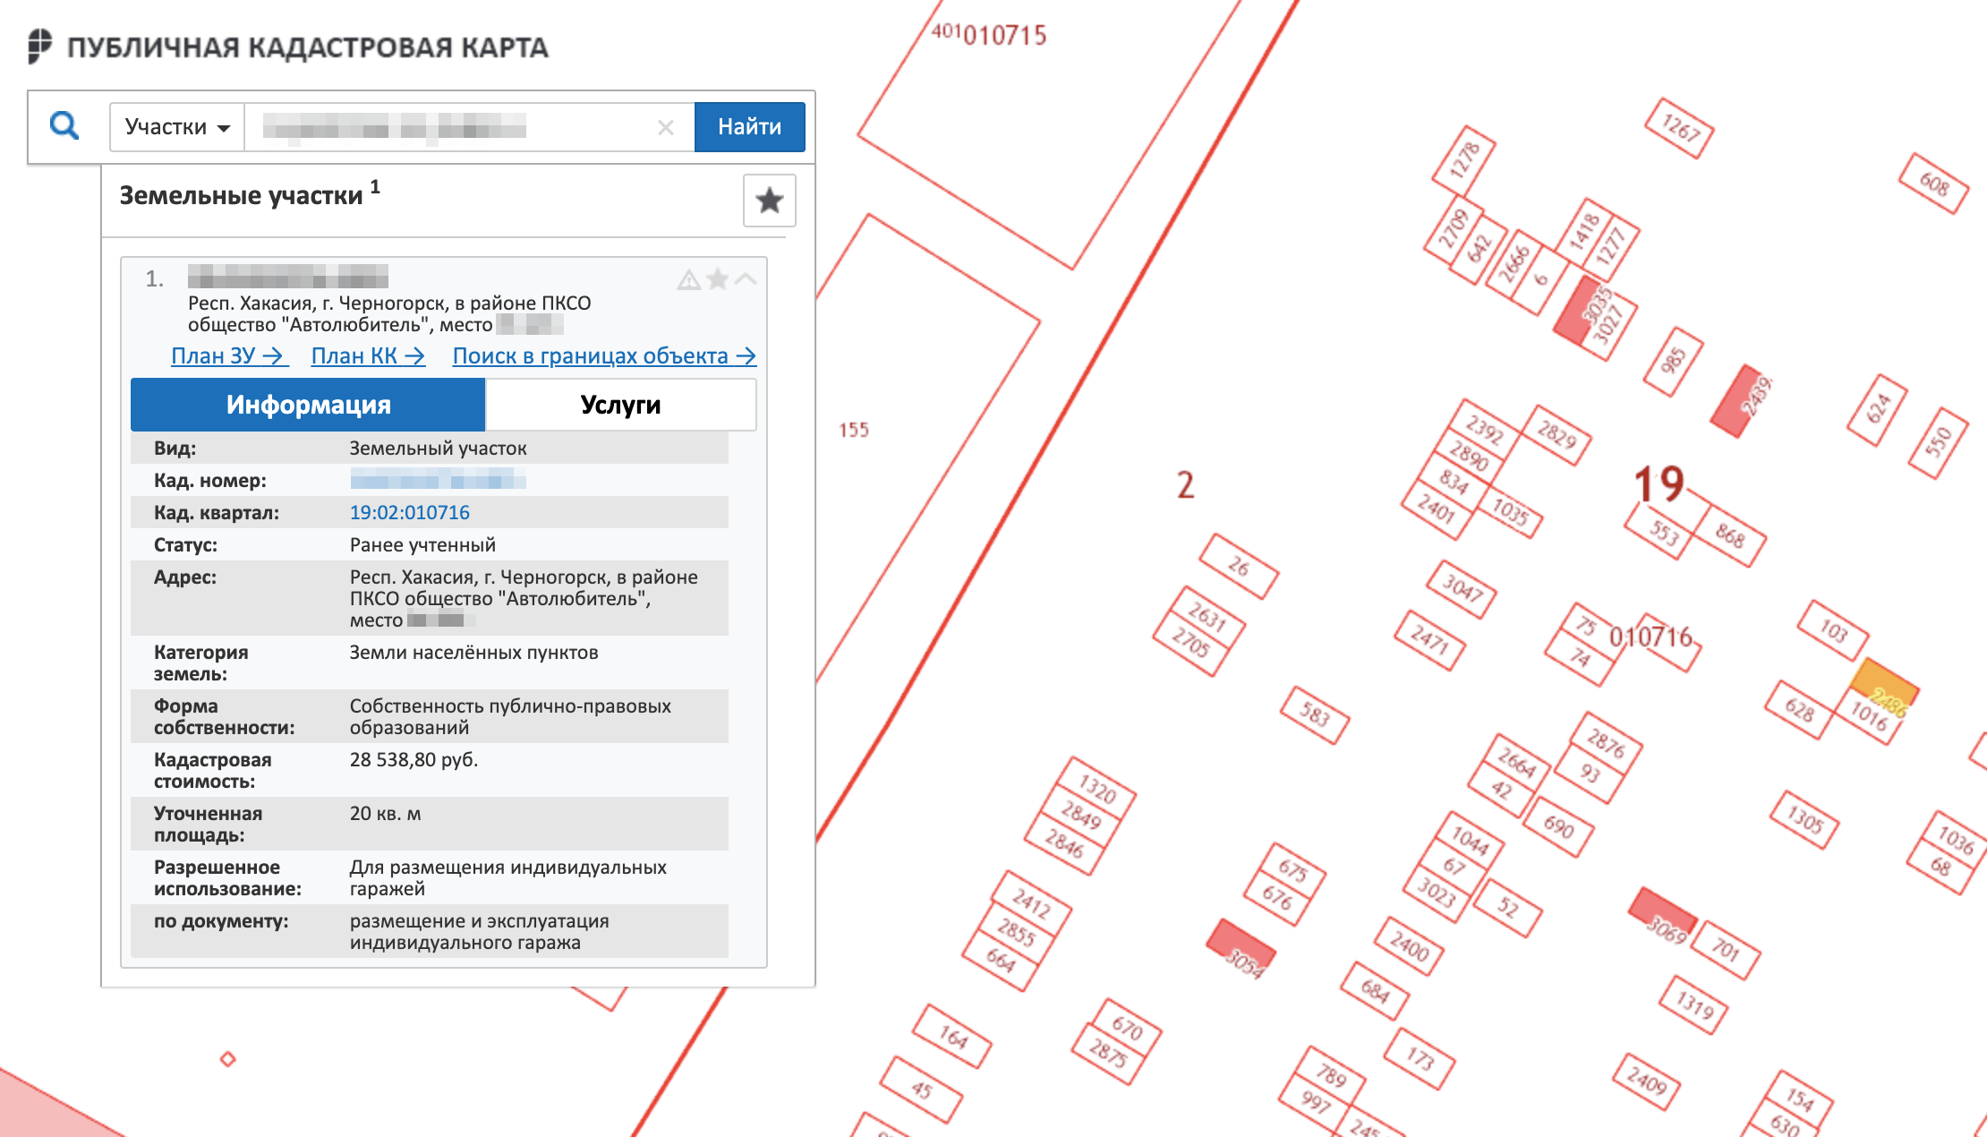This screenshot has height=1137, width=1987.
Task: Open the План ЗУ link
Action: 228,355
